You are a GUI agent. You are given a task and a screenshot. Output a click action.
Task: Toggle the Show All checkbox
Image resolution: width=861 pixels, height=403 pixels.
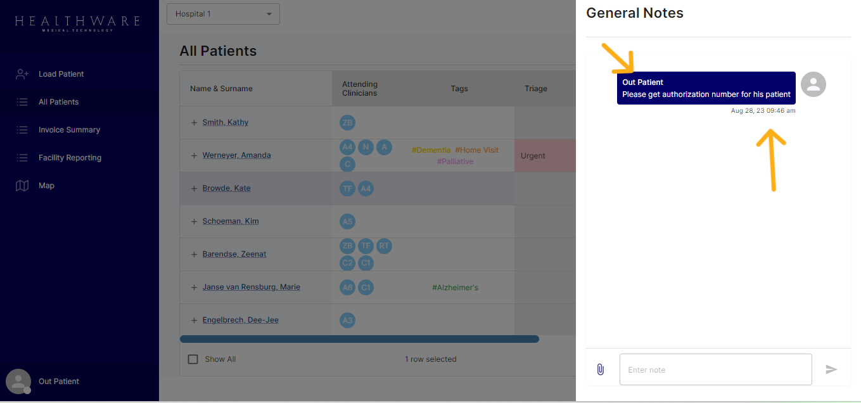click(x=193, y=359)
